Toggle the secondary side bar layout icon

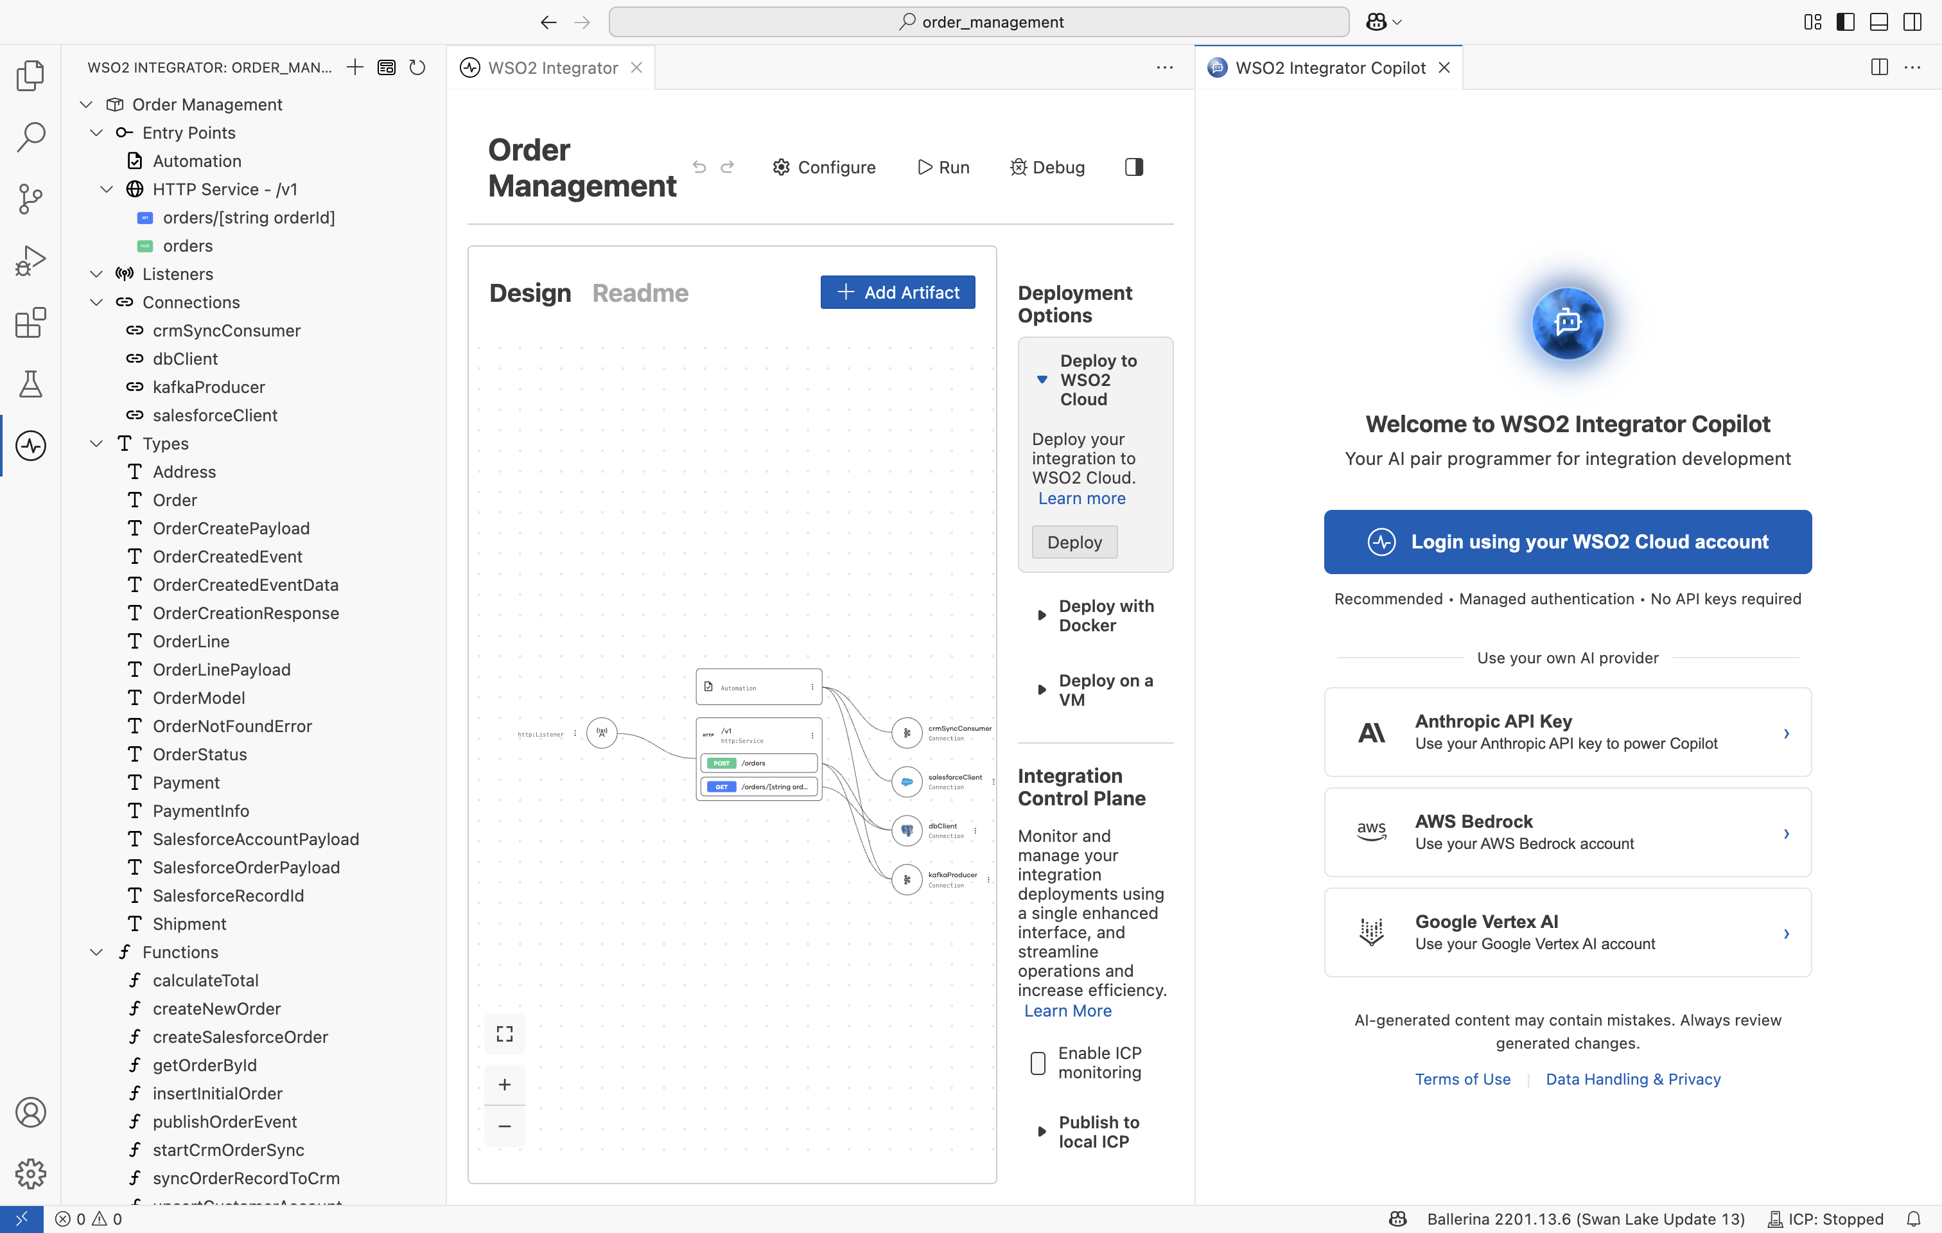click(1912, 22)
